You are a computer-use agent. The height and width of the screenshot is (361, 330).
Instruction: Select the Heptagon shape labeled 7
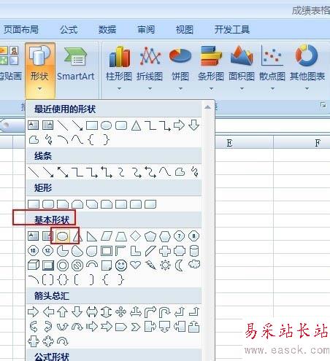pos(180,236)
